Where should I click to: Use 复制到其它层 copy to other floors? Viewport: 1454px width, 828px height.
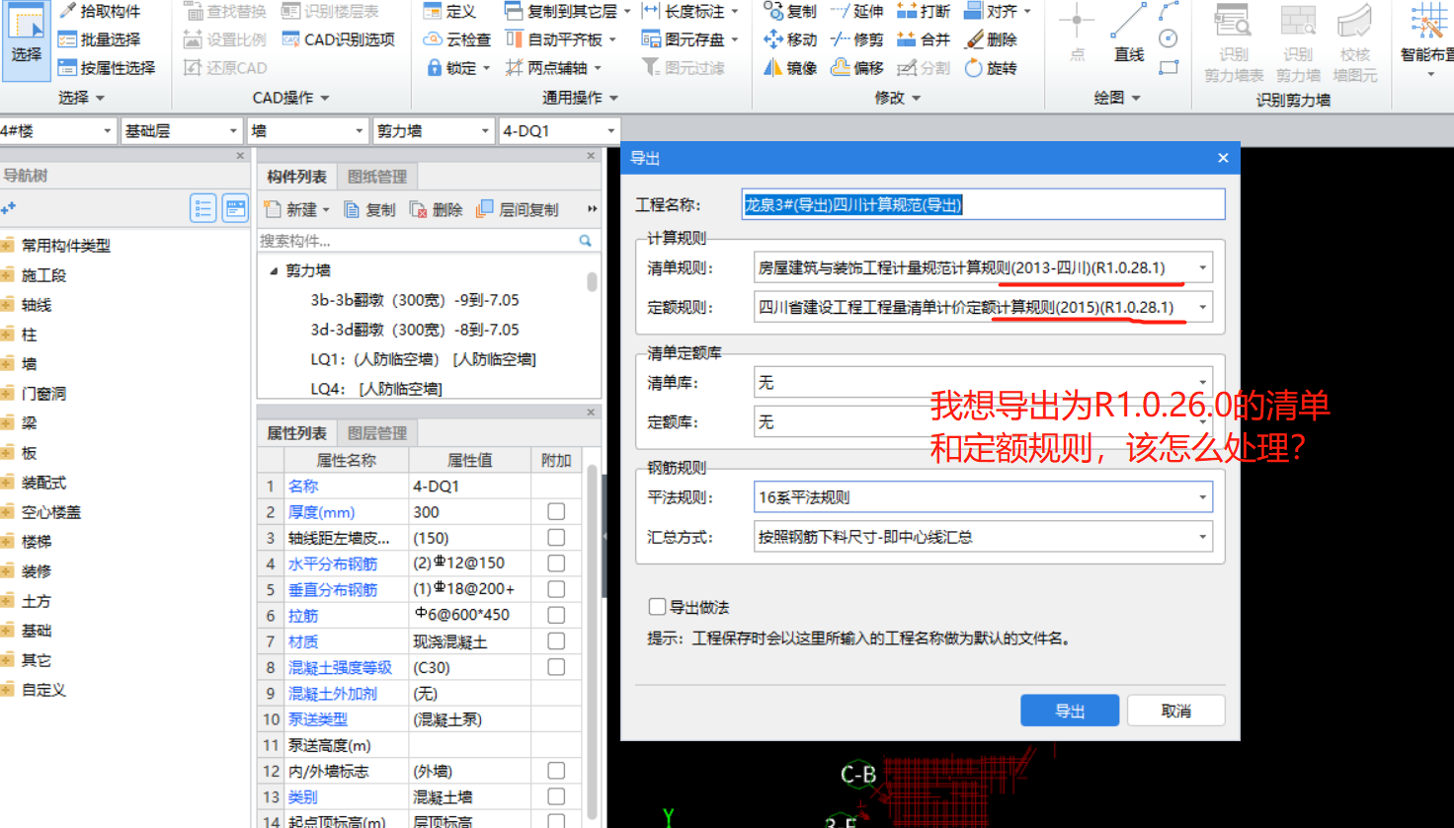567,11
